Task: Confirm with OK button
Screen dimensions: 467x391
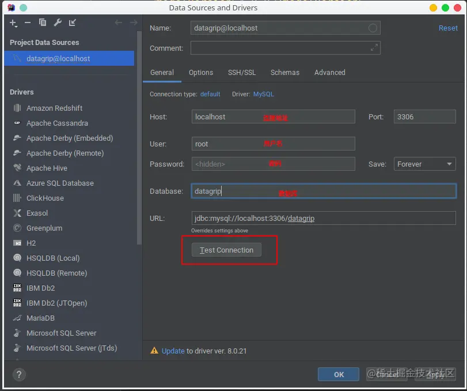Action: [339, 375]
